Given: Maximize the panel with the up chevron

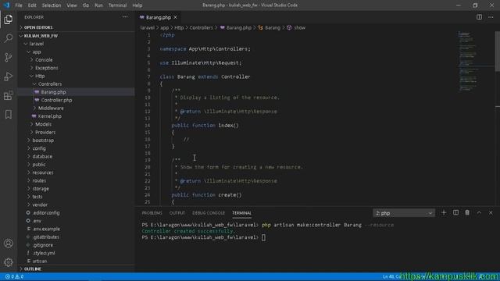Looking at the screenshot, I should click(x=479, y=213).
